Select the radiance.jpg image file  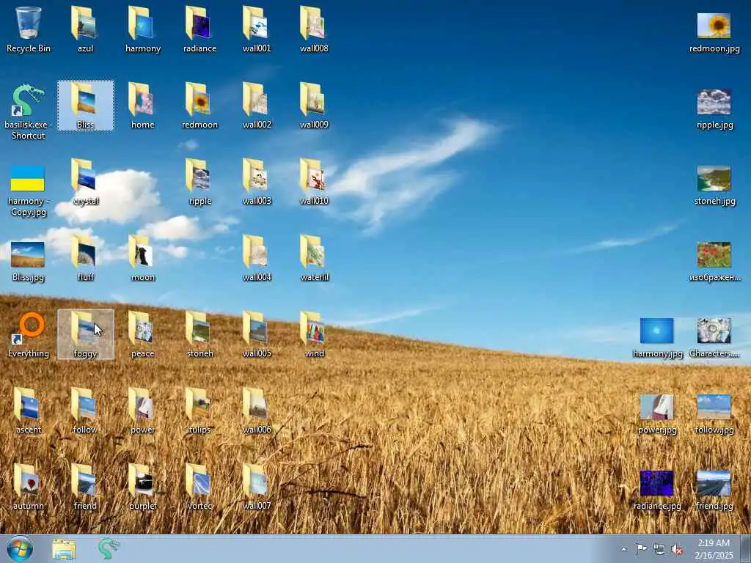click(657, 490)
